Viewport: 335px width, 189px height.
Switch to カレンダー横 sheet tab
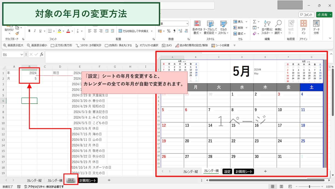pyautogui.click(x=55, y=180)
